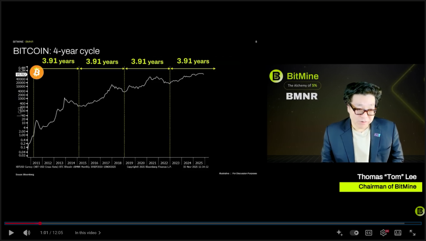The height and width of the screenshot is (241, 426).
Task: Click the 'Thomas "Tom" Lee' name caption
Action: (387, 177)
